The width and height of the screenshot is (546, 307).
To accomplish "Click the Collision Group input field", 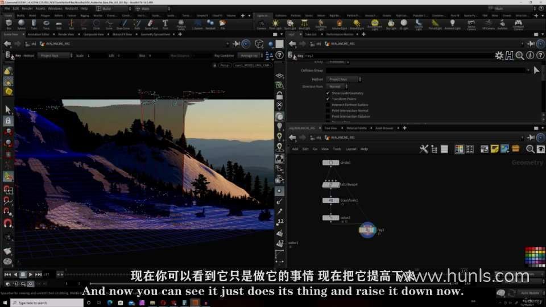I will (x=425, y=70).
